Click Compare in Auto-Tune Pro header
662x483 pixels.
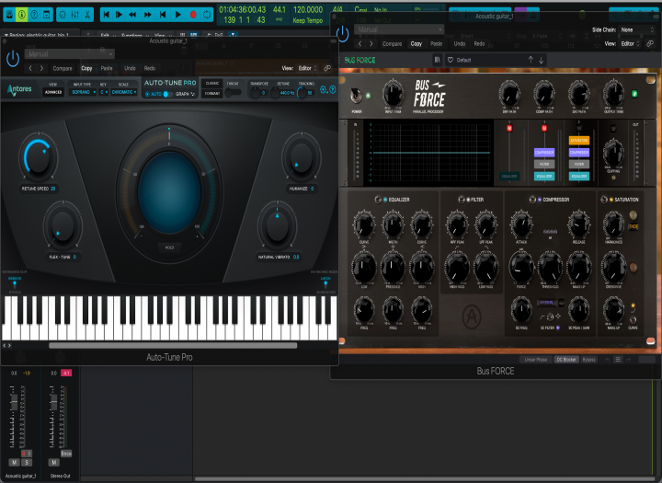(x=63, y=68)
